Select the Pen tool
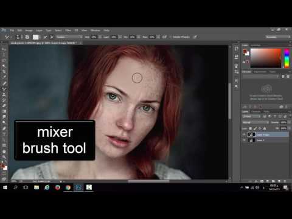The width and height of the screenshot is (292, 219). point(4,128)
